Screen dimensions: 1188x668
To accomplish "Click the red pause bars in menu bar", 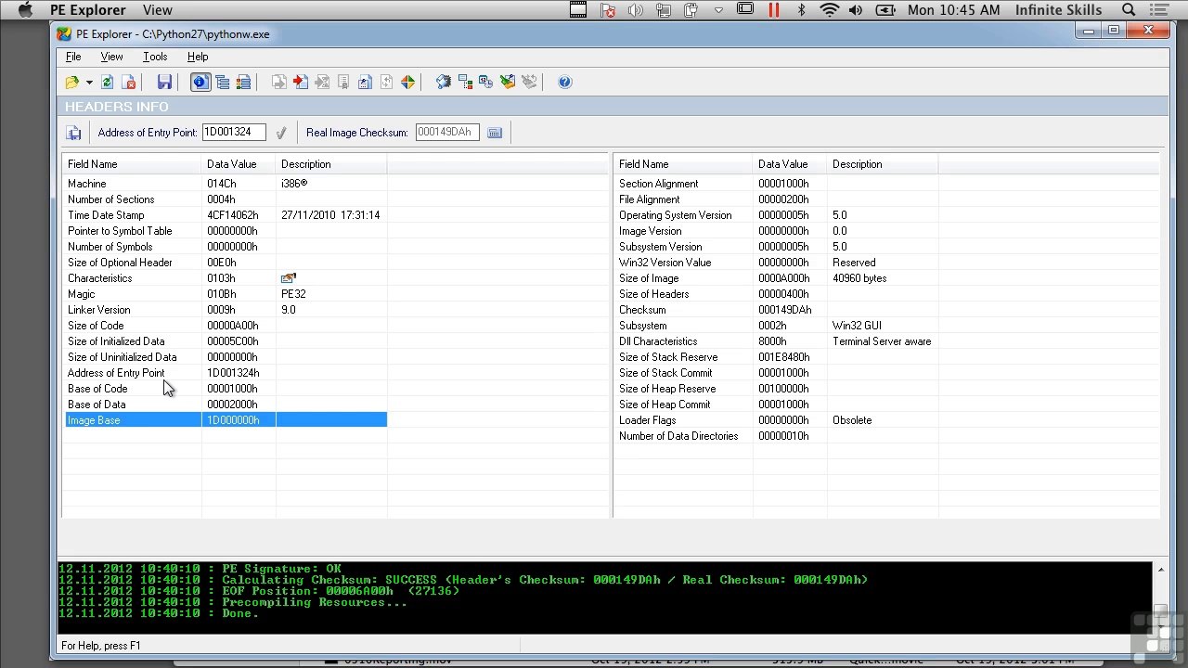I will point(774,10).
